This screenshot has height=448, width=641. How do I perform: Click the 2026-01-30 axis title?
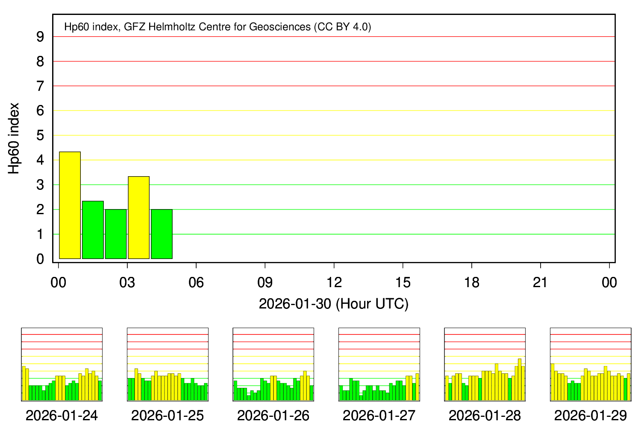pyautogui.click(x=334, y=304)
